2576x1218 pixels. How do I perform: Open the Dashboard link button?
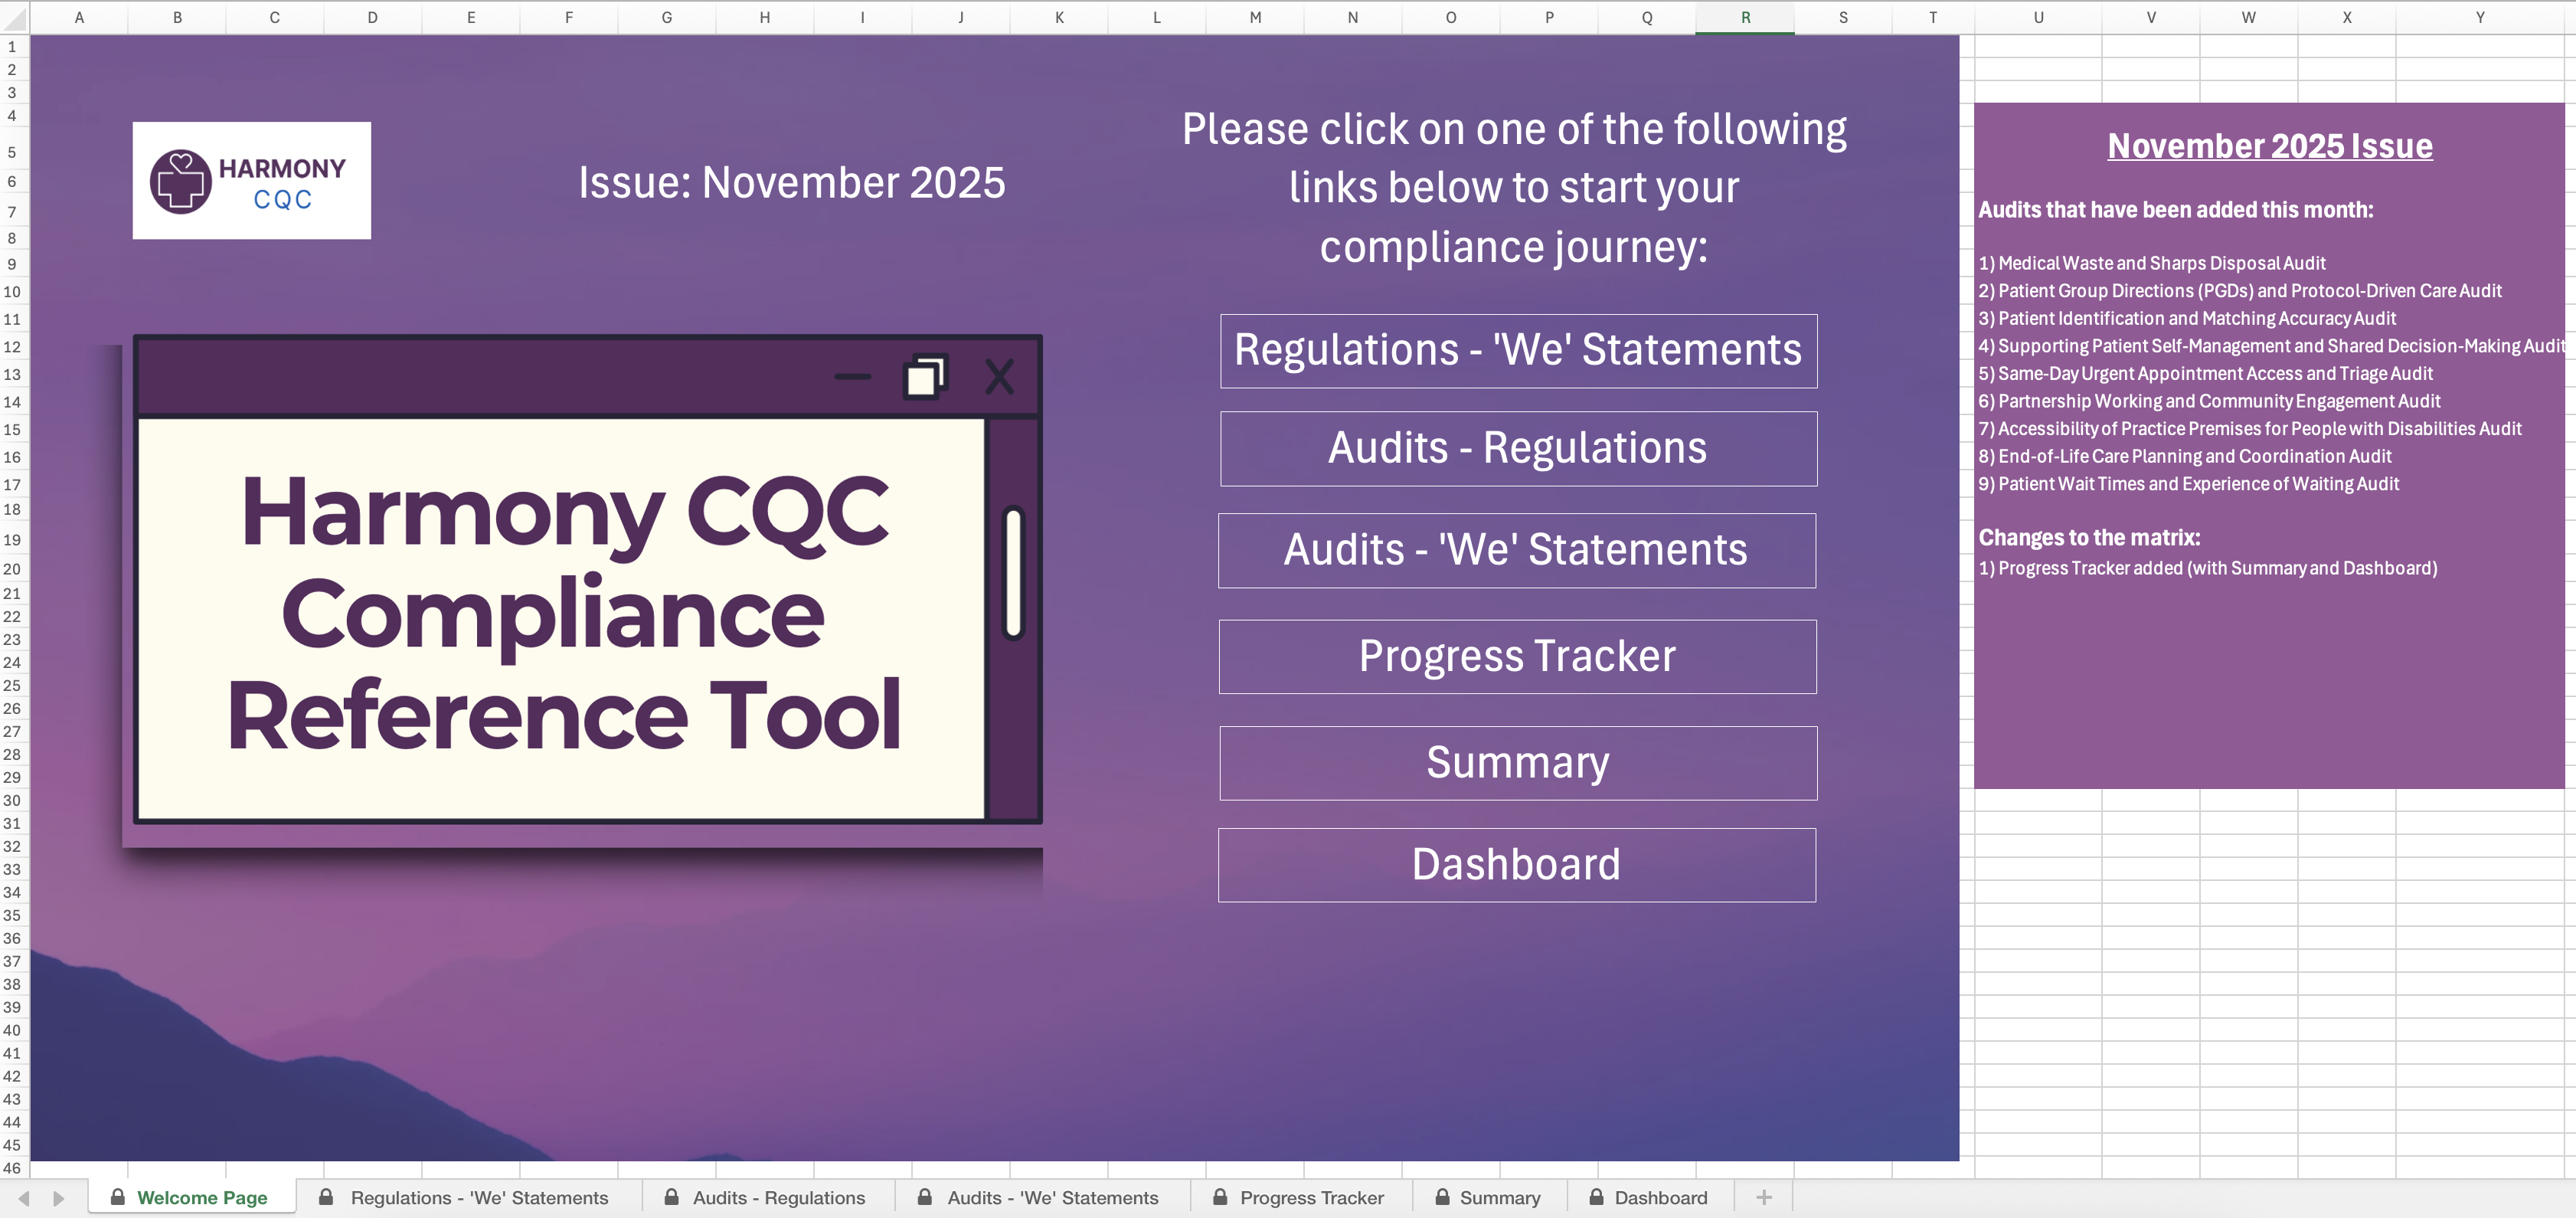1516,865
